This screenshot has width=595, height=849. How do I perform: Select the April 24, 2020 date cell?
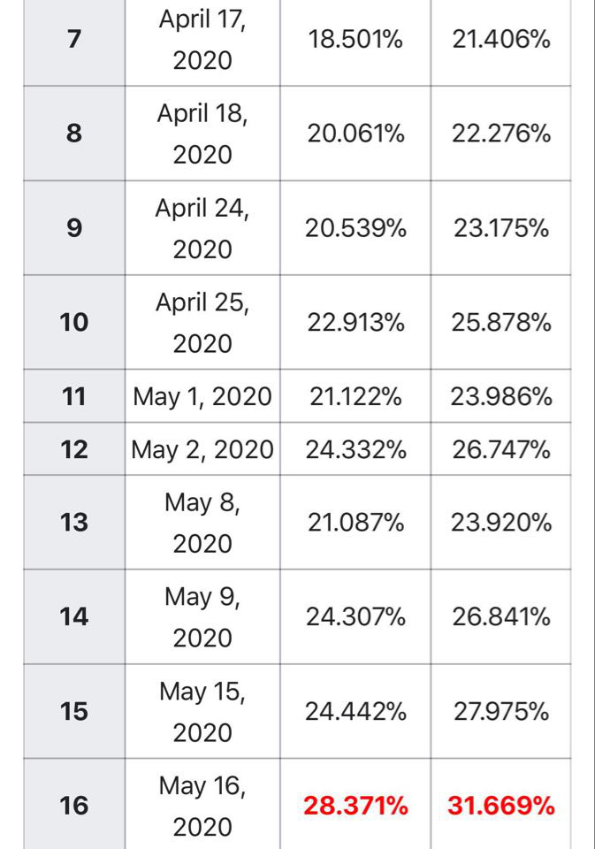(202, 228)
